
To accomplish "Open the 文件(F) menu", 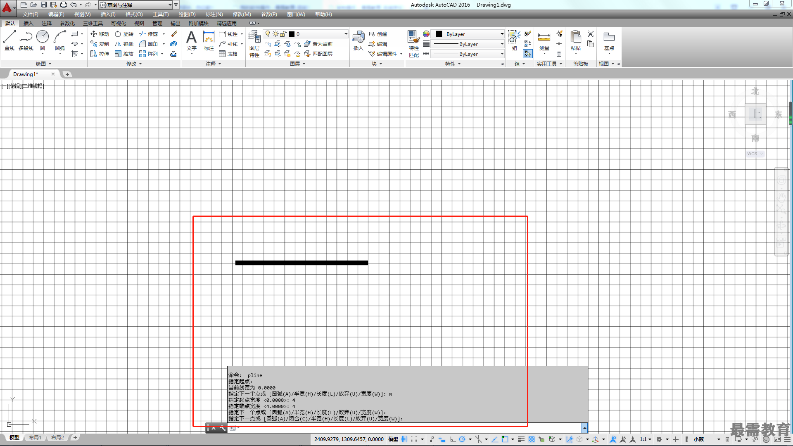I will click(x=31, y=14).
